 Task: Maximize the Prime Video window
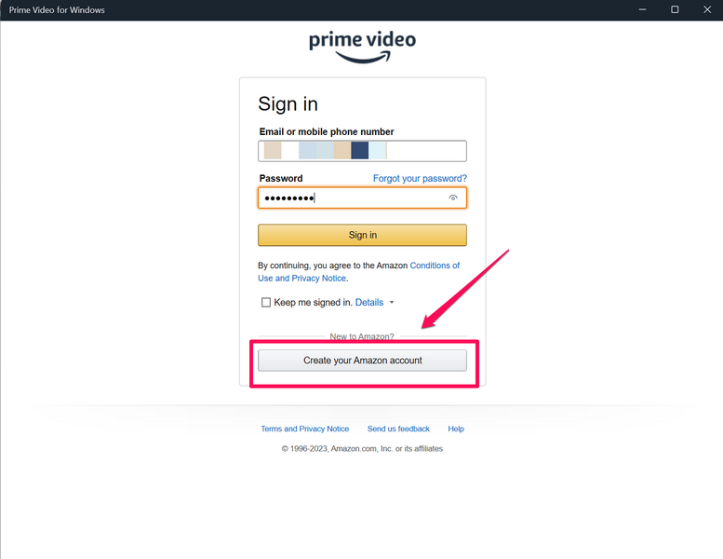675,9
